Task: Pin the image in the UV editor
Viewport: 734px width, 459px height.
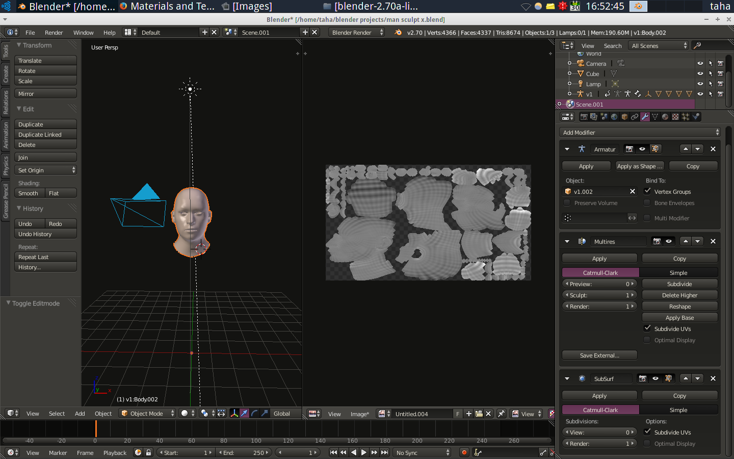Action: pyautogui.click(x=501, y=414)
